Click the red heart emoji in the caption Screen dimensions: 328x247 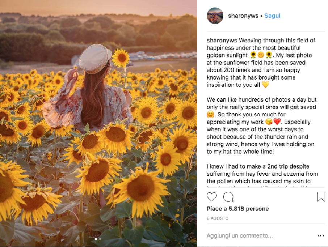coord(277,122)
